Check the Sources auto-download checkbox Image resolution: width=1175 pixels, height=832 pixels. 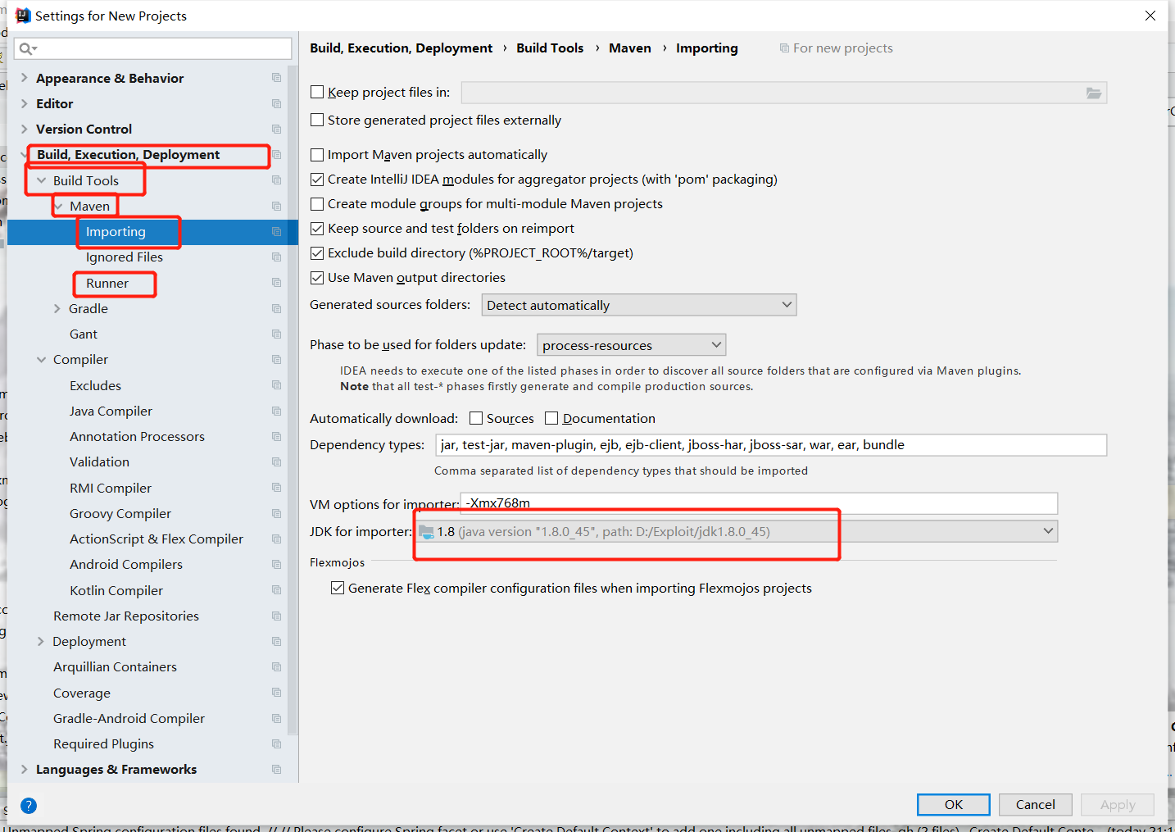pos(476,418)
